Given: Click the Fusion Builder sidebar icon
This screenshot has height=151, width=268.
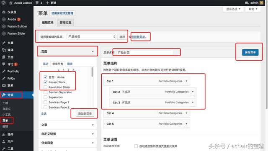Looking at the screenshot, I should (x=4, y=26).
